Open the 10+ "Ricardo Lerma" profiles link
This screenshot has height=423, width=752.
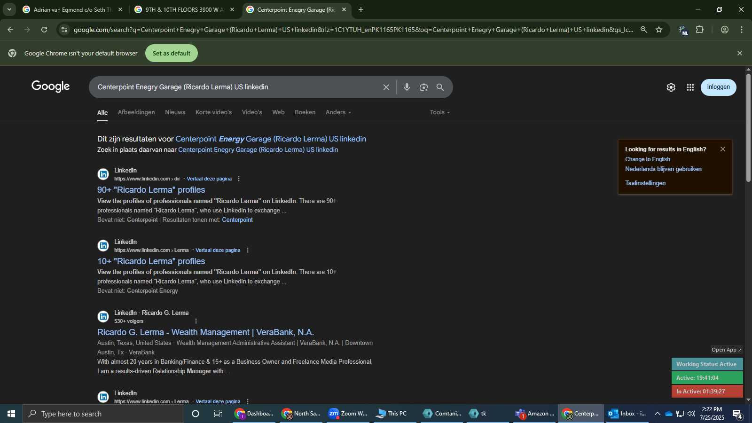[151, 261]
